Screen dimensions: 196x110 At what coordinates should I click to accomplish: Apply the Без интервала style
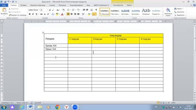tap(115, 12)
